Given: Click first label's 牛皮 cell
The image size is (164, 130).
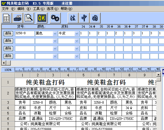Looking at the screenshot, I should pyautogui.click(x=38, y=108).
